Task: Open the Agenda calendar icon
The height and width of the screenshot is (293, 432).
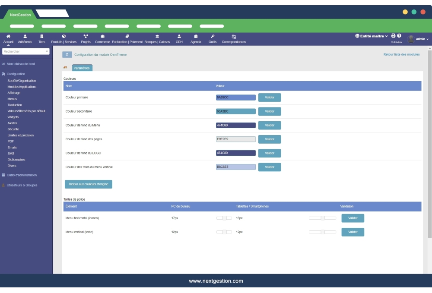Action: click(x=196, y=36)
